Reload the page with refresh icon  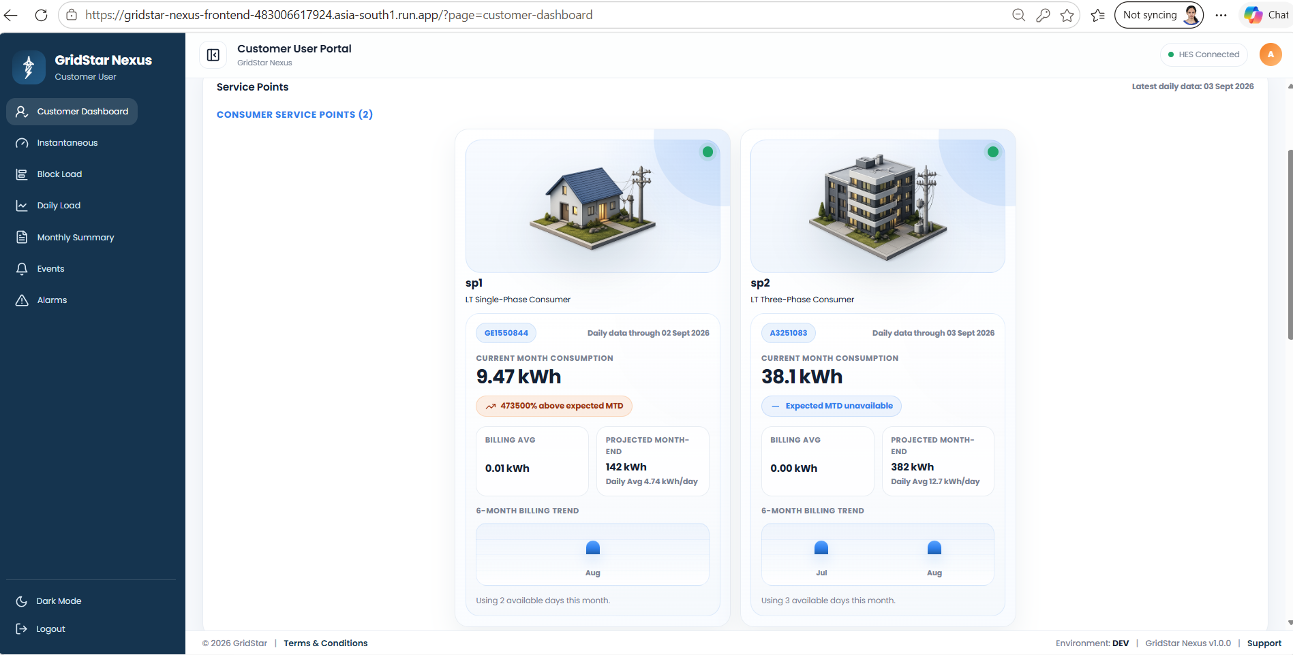pos(41,15)
